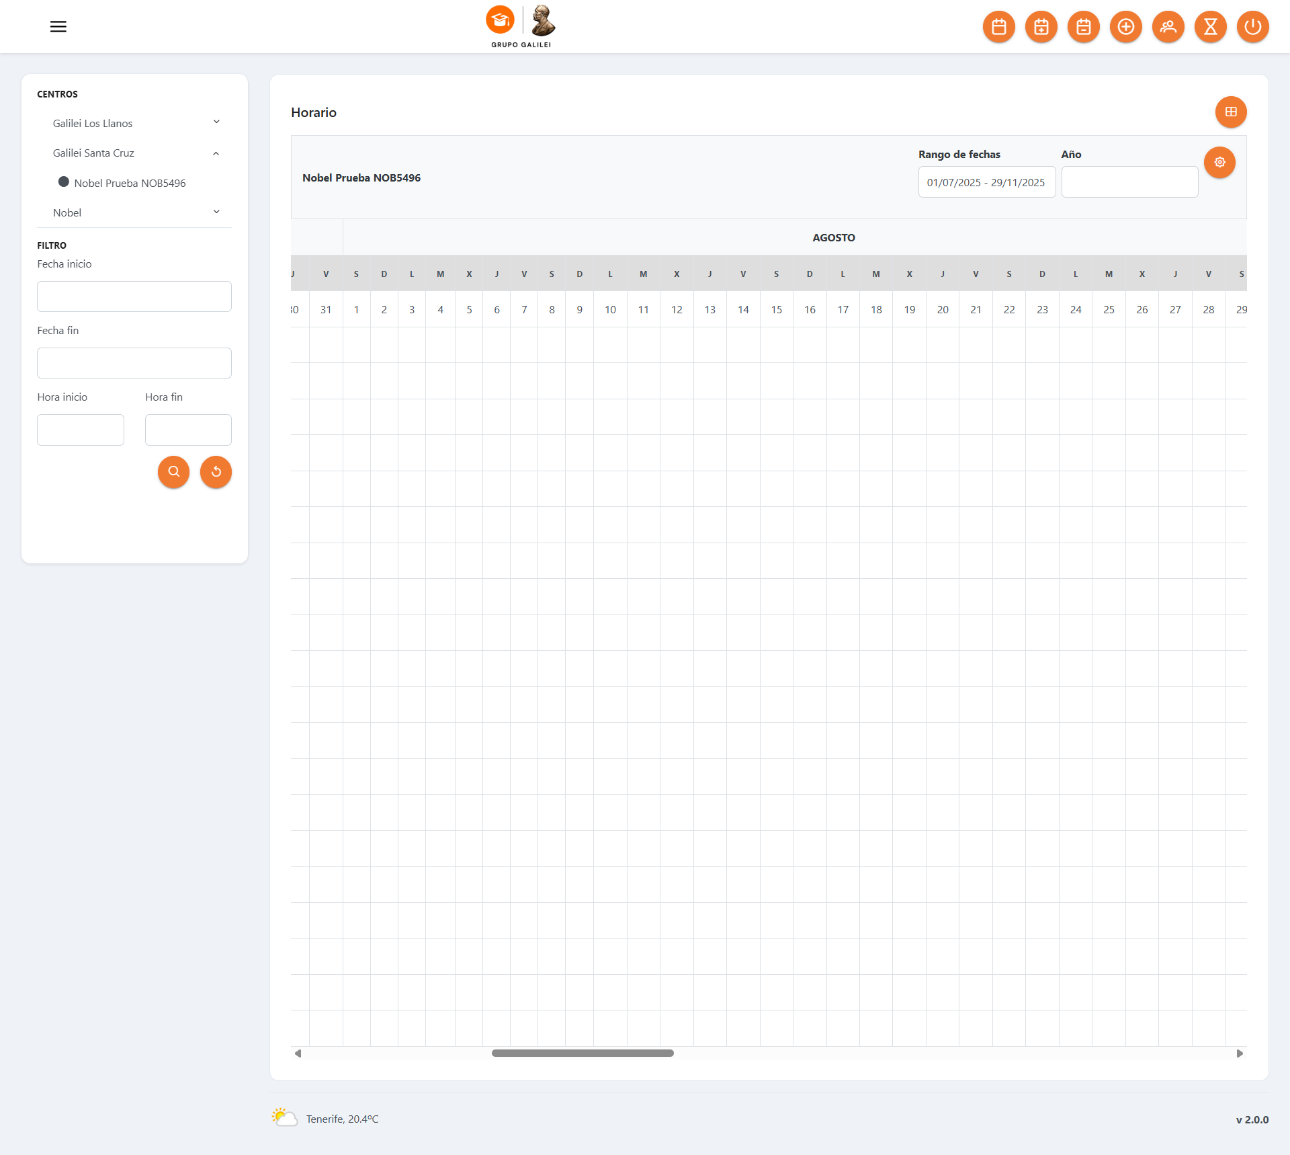Click the circled plus icon
The image size is (1290, 1155).
click(1126, 27)
